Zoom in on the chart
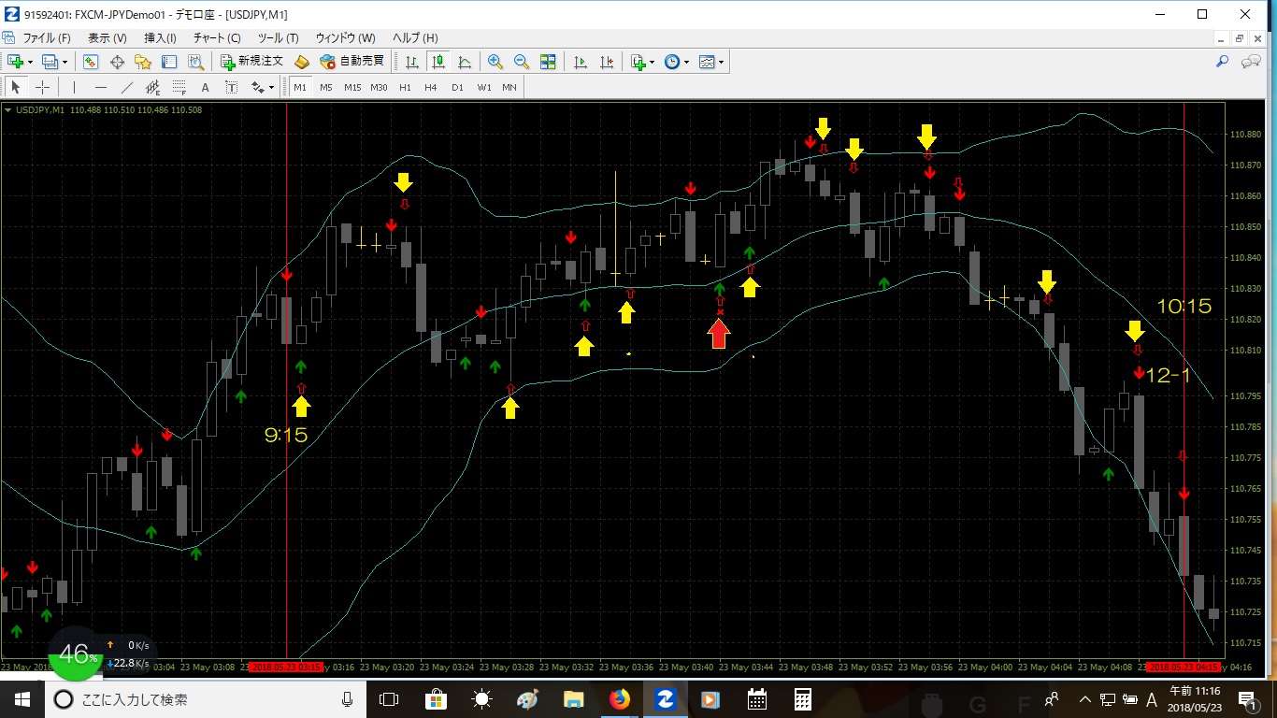The height and width of the screenshot is (718, 1277). tap(495, 62)
